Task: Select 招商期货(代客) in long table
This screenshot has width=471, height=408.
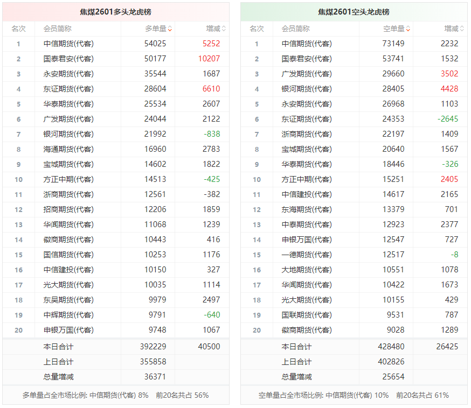Action: 68,209
